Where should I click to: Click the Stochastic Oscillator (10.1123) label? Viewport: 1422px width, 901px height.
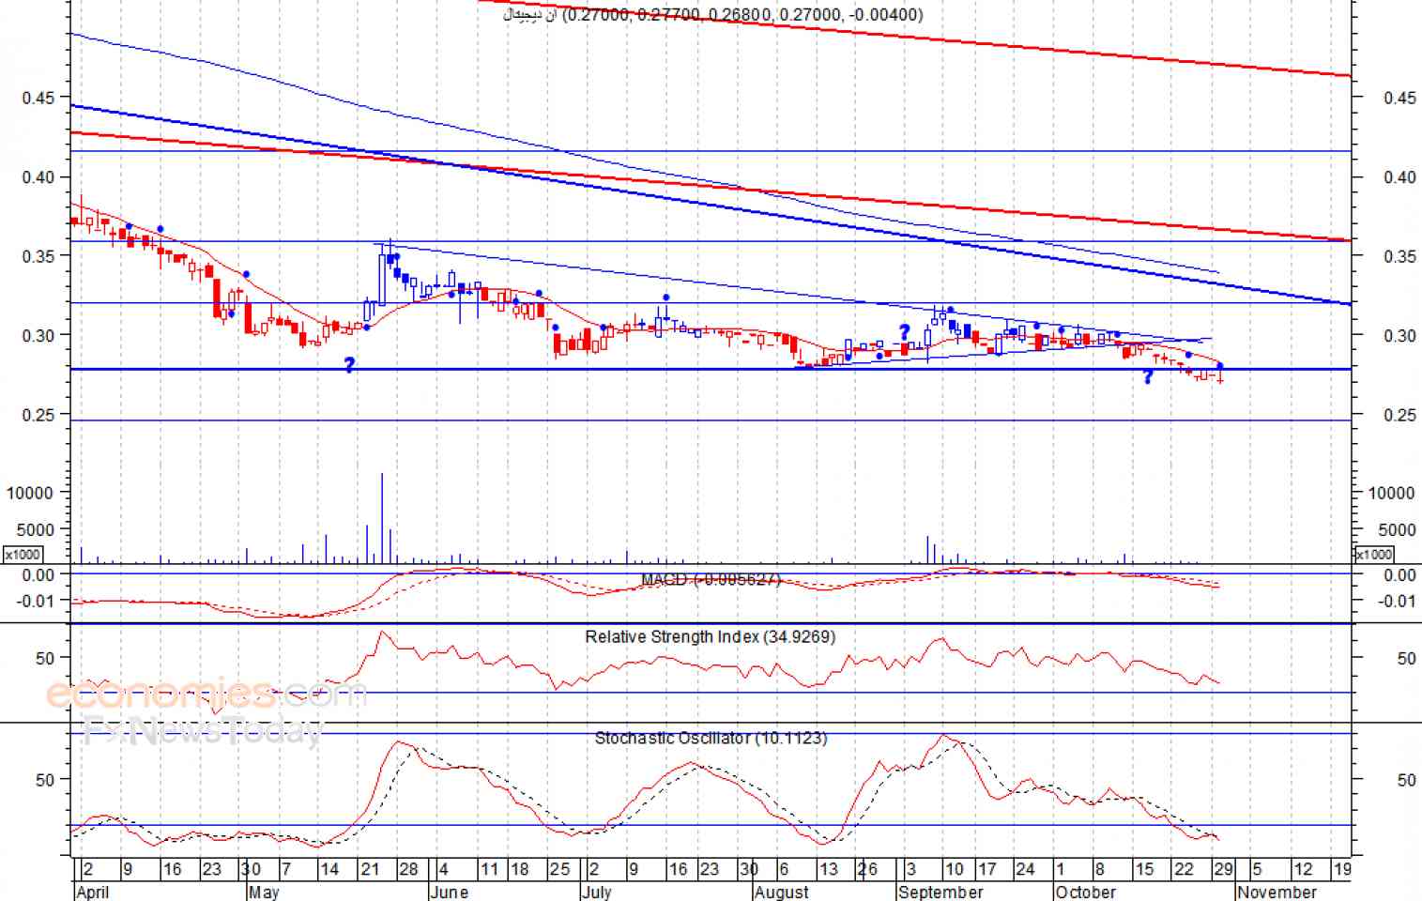pyautogui.click(x=711, y=738)
